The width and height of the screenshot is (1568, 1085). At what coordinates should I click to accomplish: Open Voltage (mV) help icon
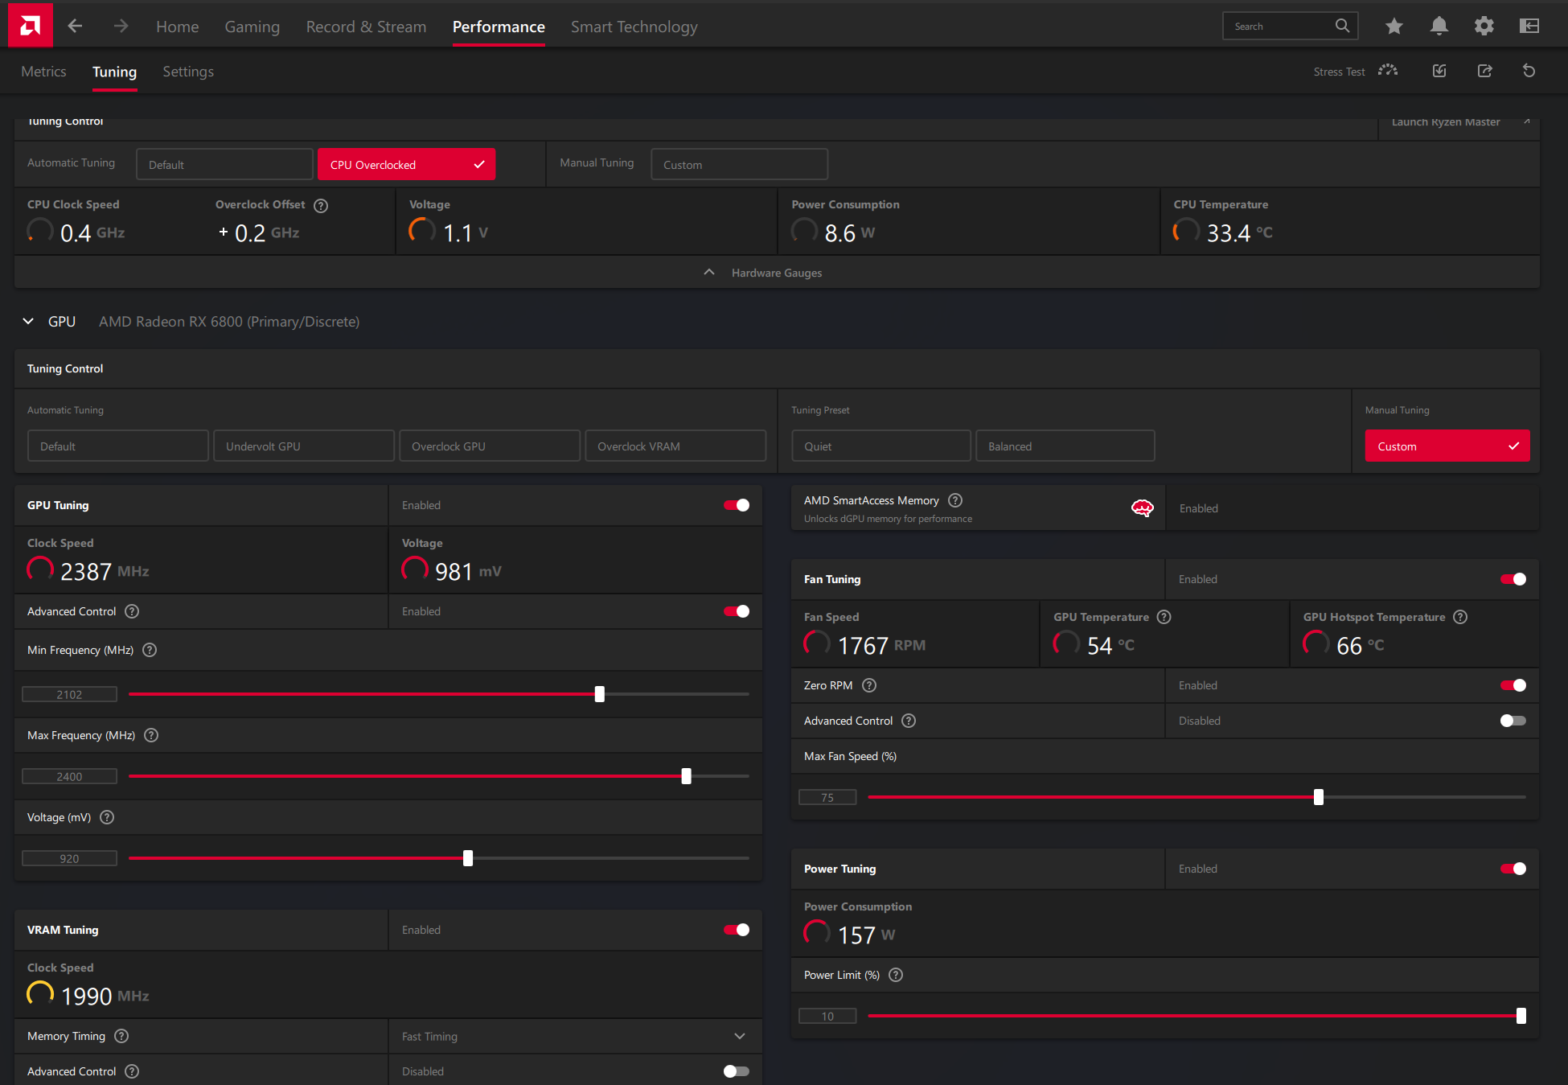click(x=107, y=817)
